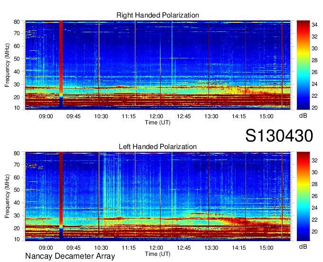This screenshot has width=323, height=262.
Task: Click the Left Handed panel dB colorbar
Action: click(x=303, y=196)
